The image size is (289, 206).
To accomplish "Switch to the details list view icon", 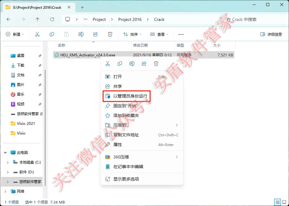I will click(277, 202).
